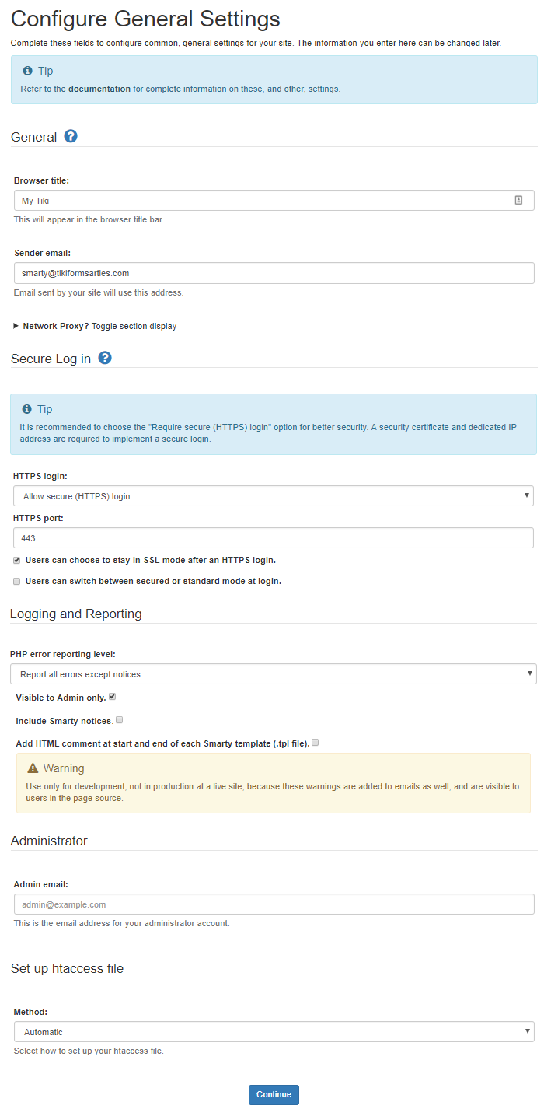Viewport: 544px width, 1109px height.
Task: Toggle 'Users can choose to stay in SSL mode' checkbox
Action: pyautogui.click(x=17, y=560)
